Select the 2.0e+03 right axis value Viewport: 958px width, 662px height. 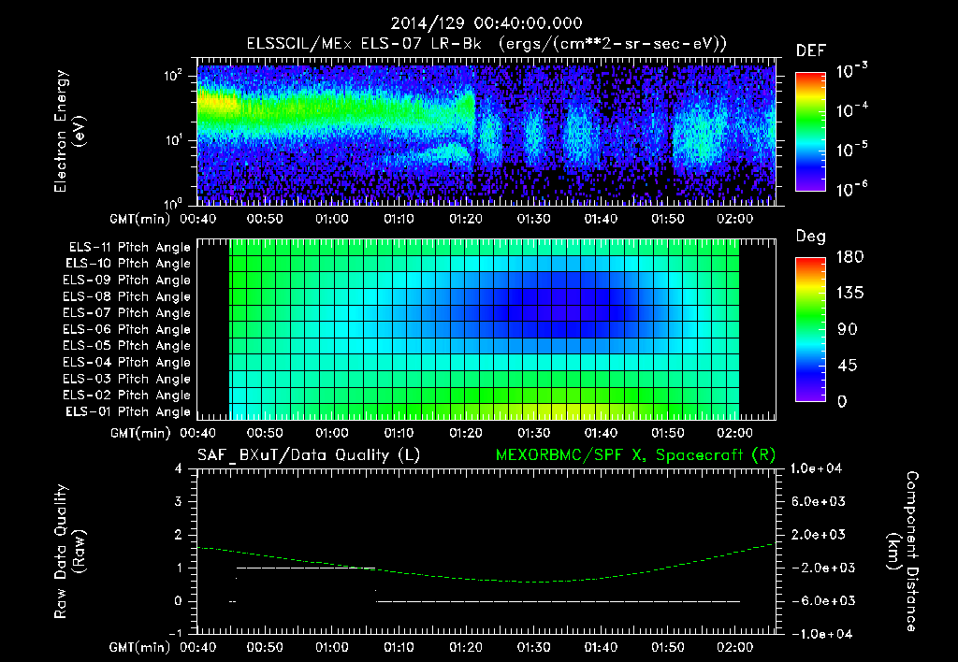(x=818, y=534)
